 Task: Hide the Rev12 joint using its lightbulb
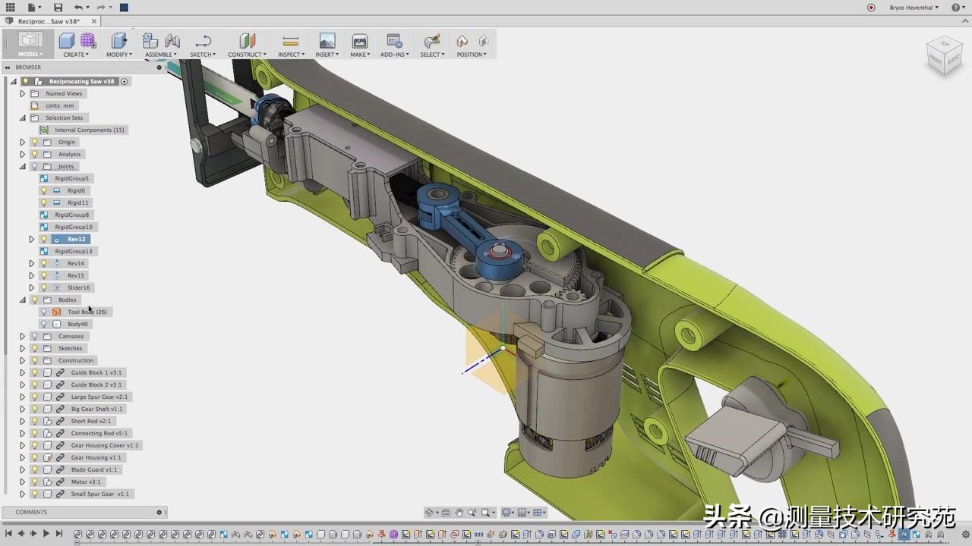point(43,239)
